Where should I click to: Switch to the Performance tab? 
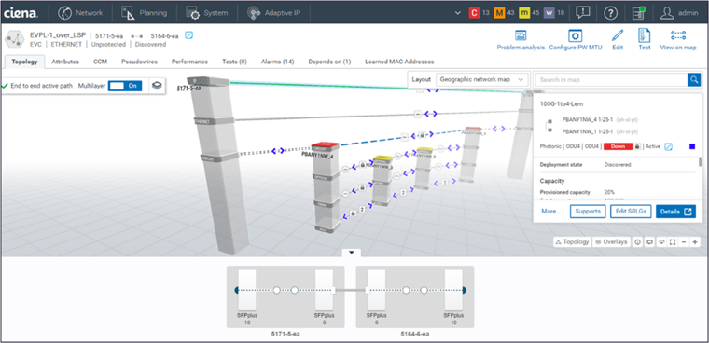[190, 62]
